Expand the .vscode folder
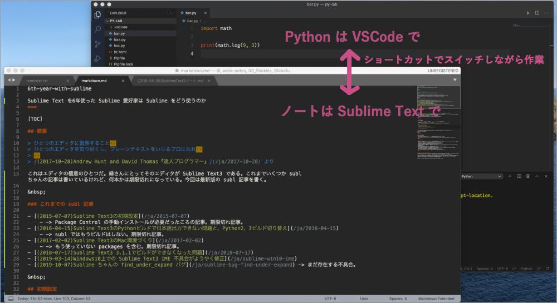Viewport: 557px width, 303px height. click(x=140, y=27)
